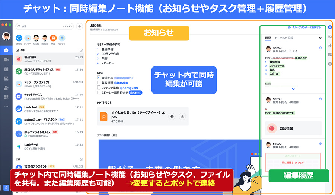The image size is (335, 195).
Task: Open the Calendar sidebar icon
Action: coord(6,69)
